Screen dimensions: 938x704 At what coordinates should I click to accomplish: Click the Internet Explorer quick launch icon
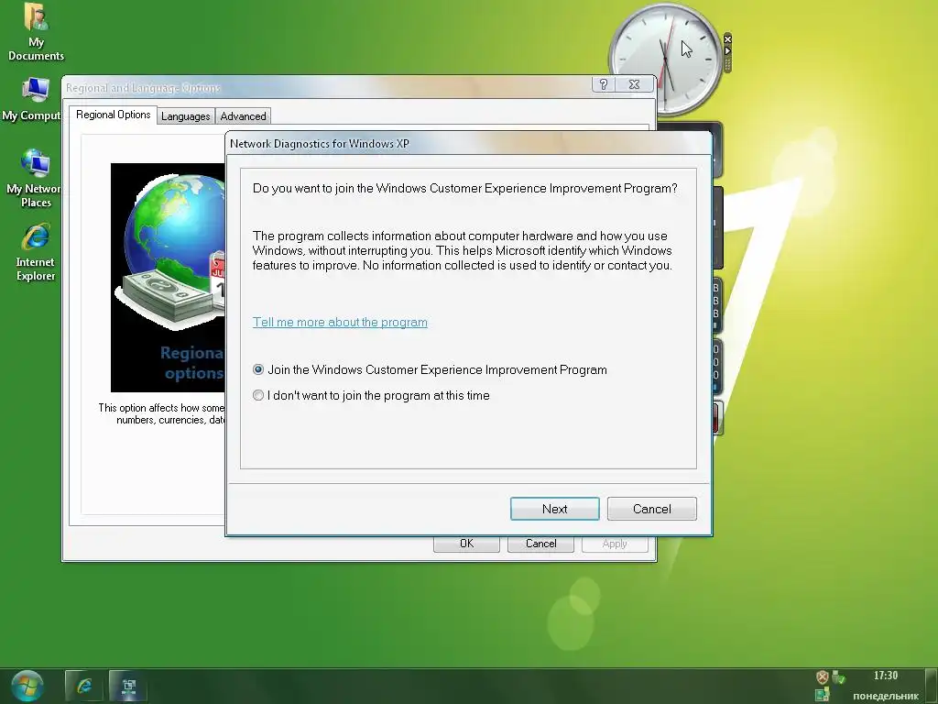(x=83, y=686)
